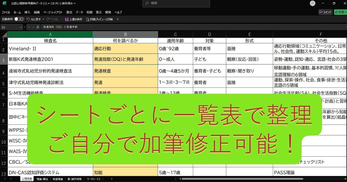Image resolution: width=347 pixels, height=182 pixels.
Task: Select row 2 header
Action: click(3, 49)
